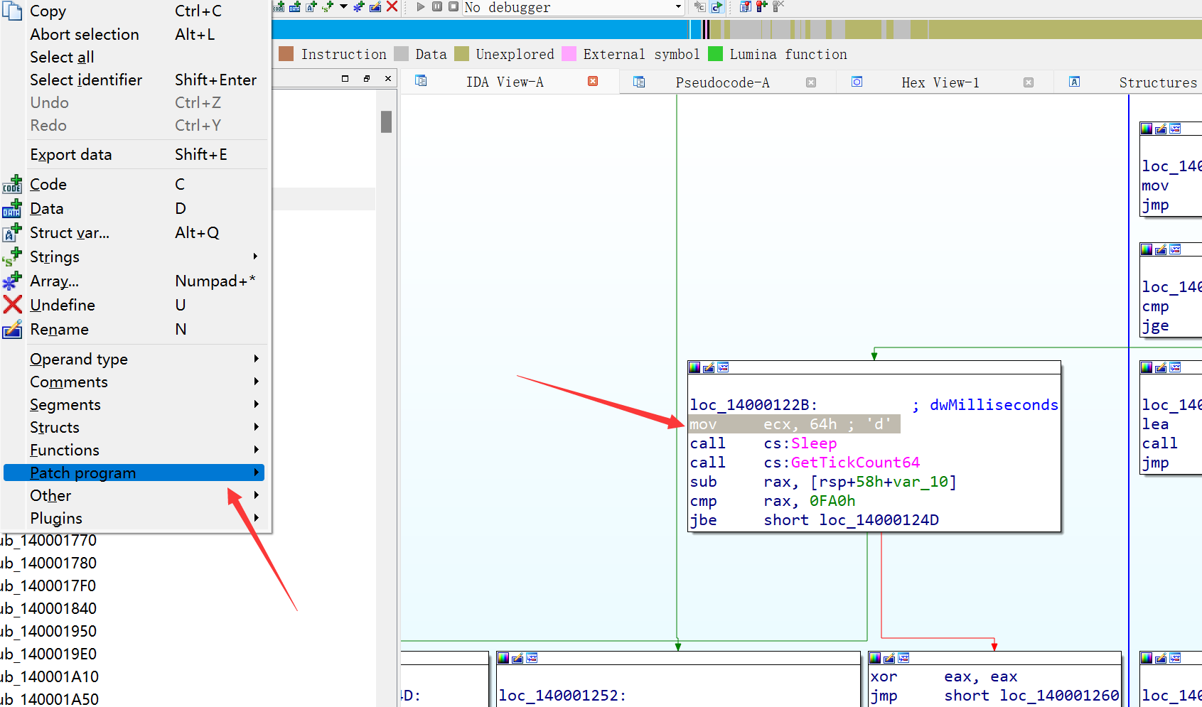Click the green-arrow C icon beside the grey one
The height and width of the screenshot is (707, 1202).
point(717,6)
